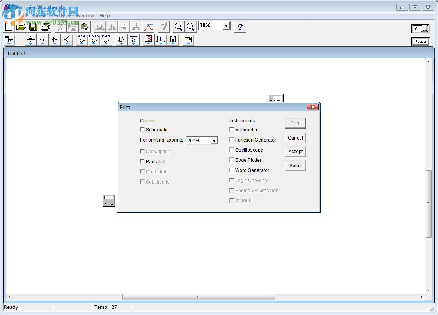
Task: Open the Analog ICs parts bin
Action: coord(82,40)
